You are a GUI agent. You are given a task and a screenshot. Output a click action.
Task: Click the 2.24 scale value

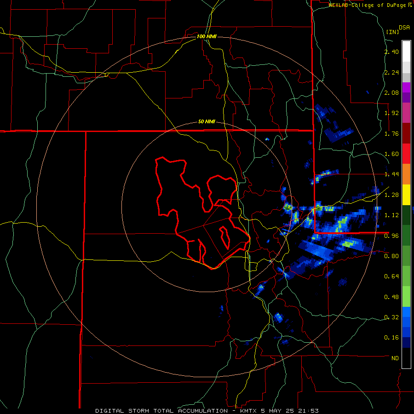391,72
